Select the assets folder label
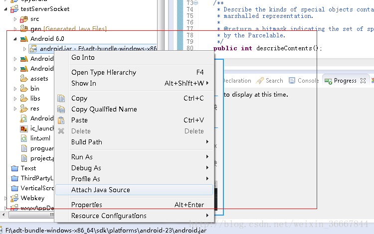 39,79
